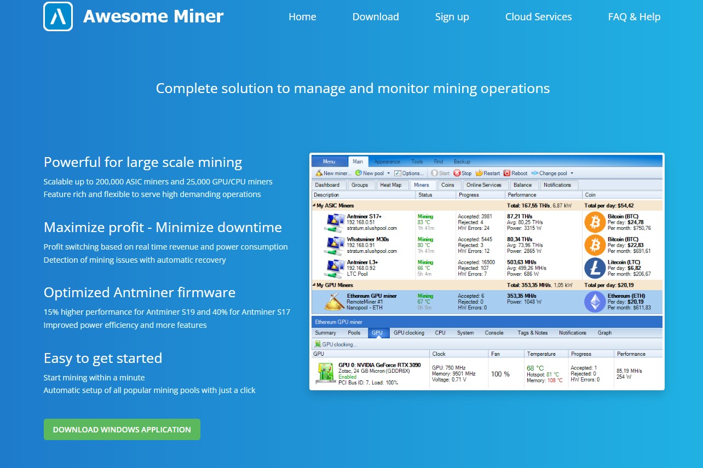Click the Sign up navigation link
The image size is (703, 468).
[x=452, y=17]
